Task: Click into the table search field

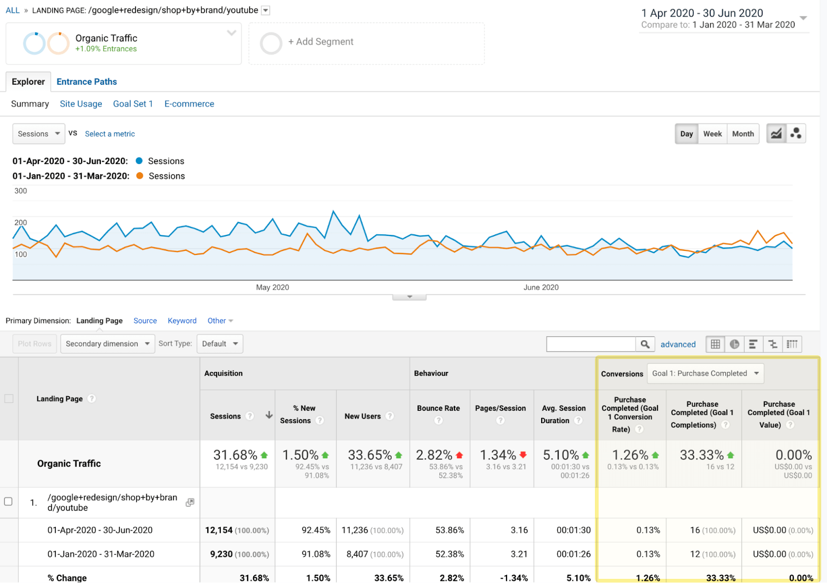Action: tap(591, 344)
